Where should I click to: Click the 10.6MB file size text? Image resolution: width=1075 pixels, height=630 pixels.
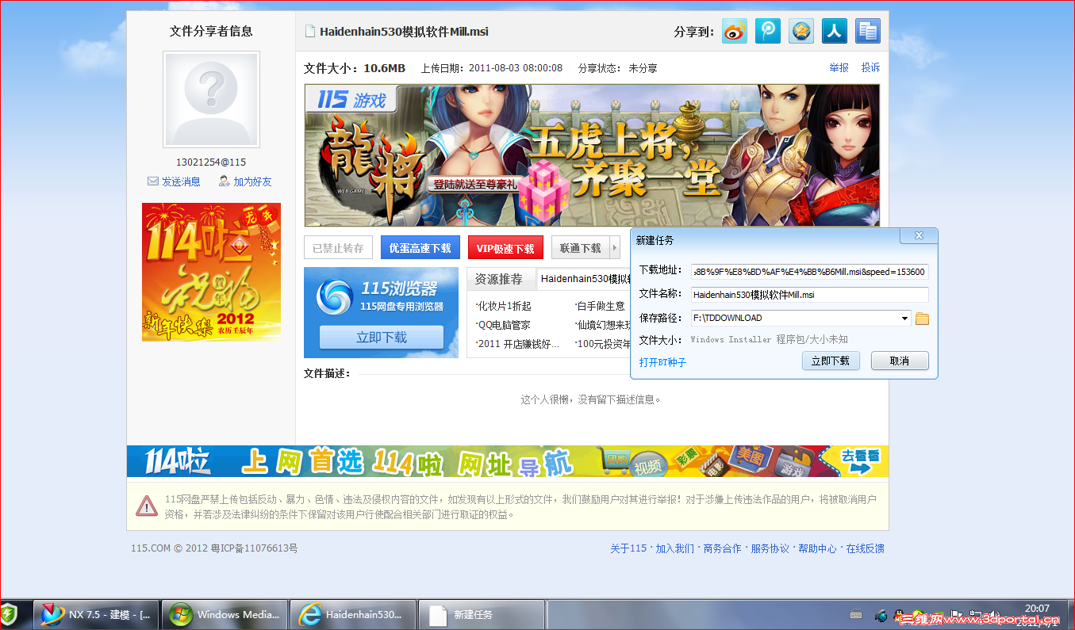coord(384,68)
